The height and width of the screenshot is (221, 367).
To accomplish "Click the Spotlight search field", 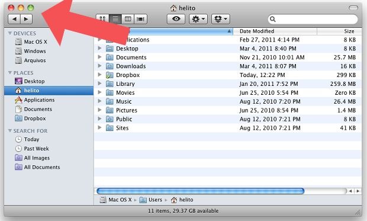I will 313,19.
